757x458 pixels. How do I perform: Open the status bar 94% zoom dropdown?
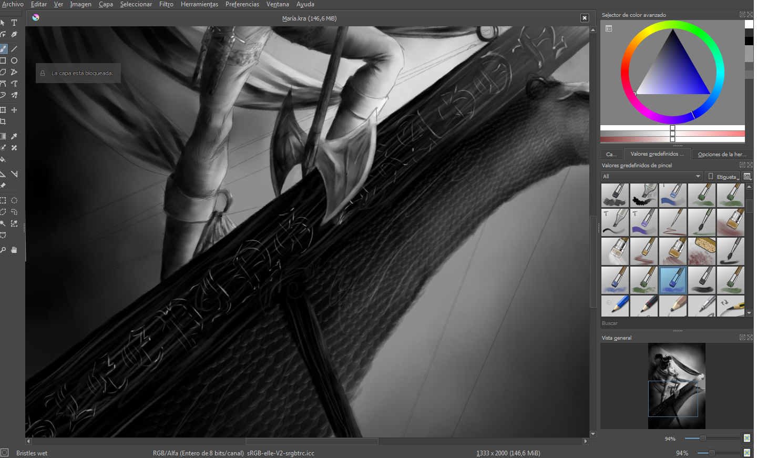[x=682, y=453]
